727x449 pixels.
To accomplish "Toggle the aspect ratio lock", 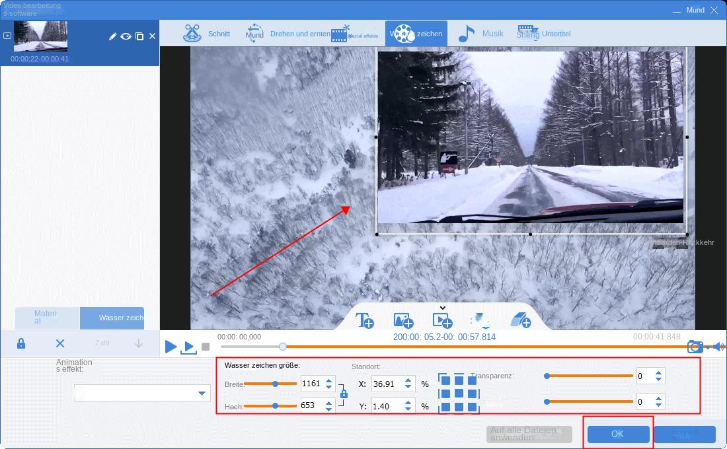I will pyautogui.click(x=344, y=394).
